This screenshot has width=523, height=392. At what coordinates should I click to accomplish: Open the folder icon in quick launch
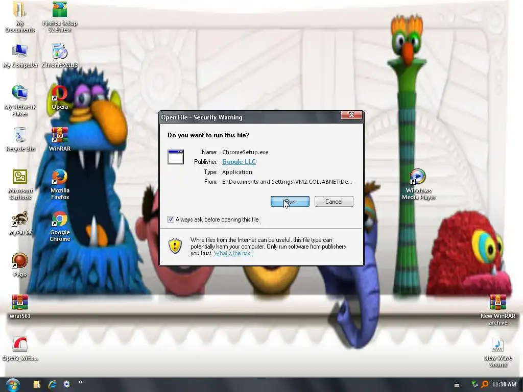(37, 384)
